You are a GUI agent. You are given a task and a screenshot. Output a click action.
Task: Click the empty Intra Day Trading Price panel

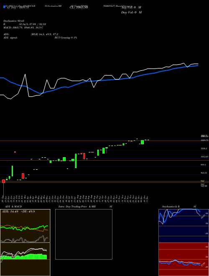[84, 234]
